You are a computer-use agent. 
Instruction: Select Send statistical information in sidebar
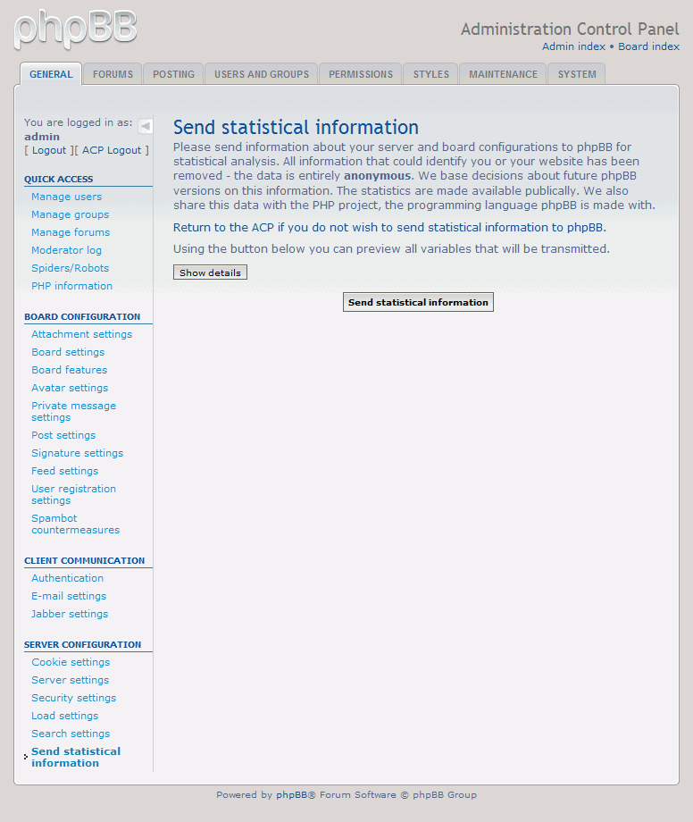click(76, 757)
